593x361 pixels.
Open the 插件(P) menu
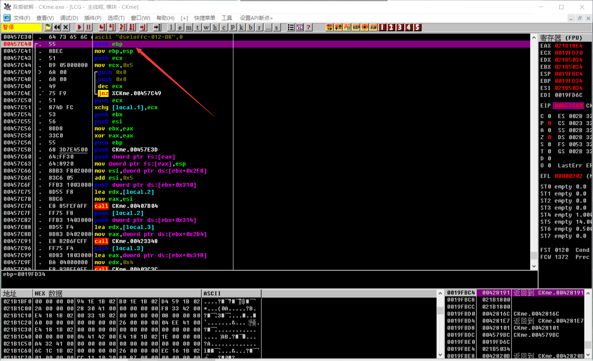pos(93,18)
